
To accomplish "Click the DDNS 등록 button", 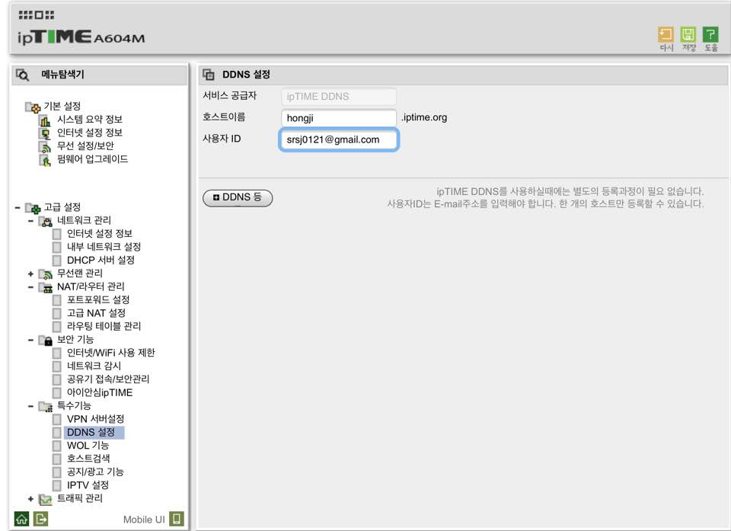I will coord(238,198).
